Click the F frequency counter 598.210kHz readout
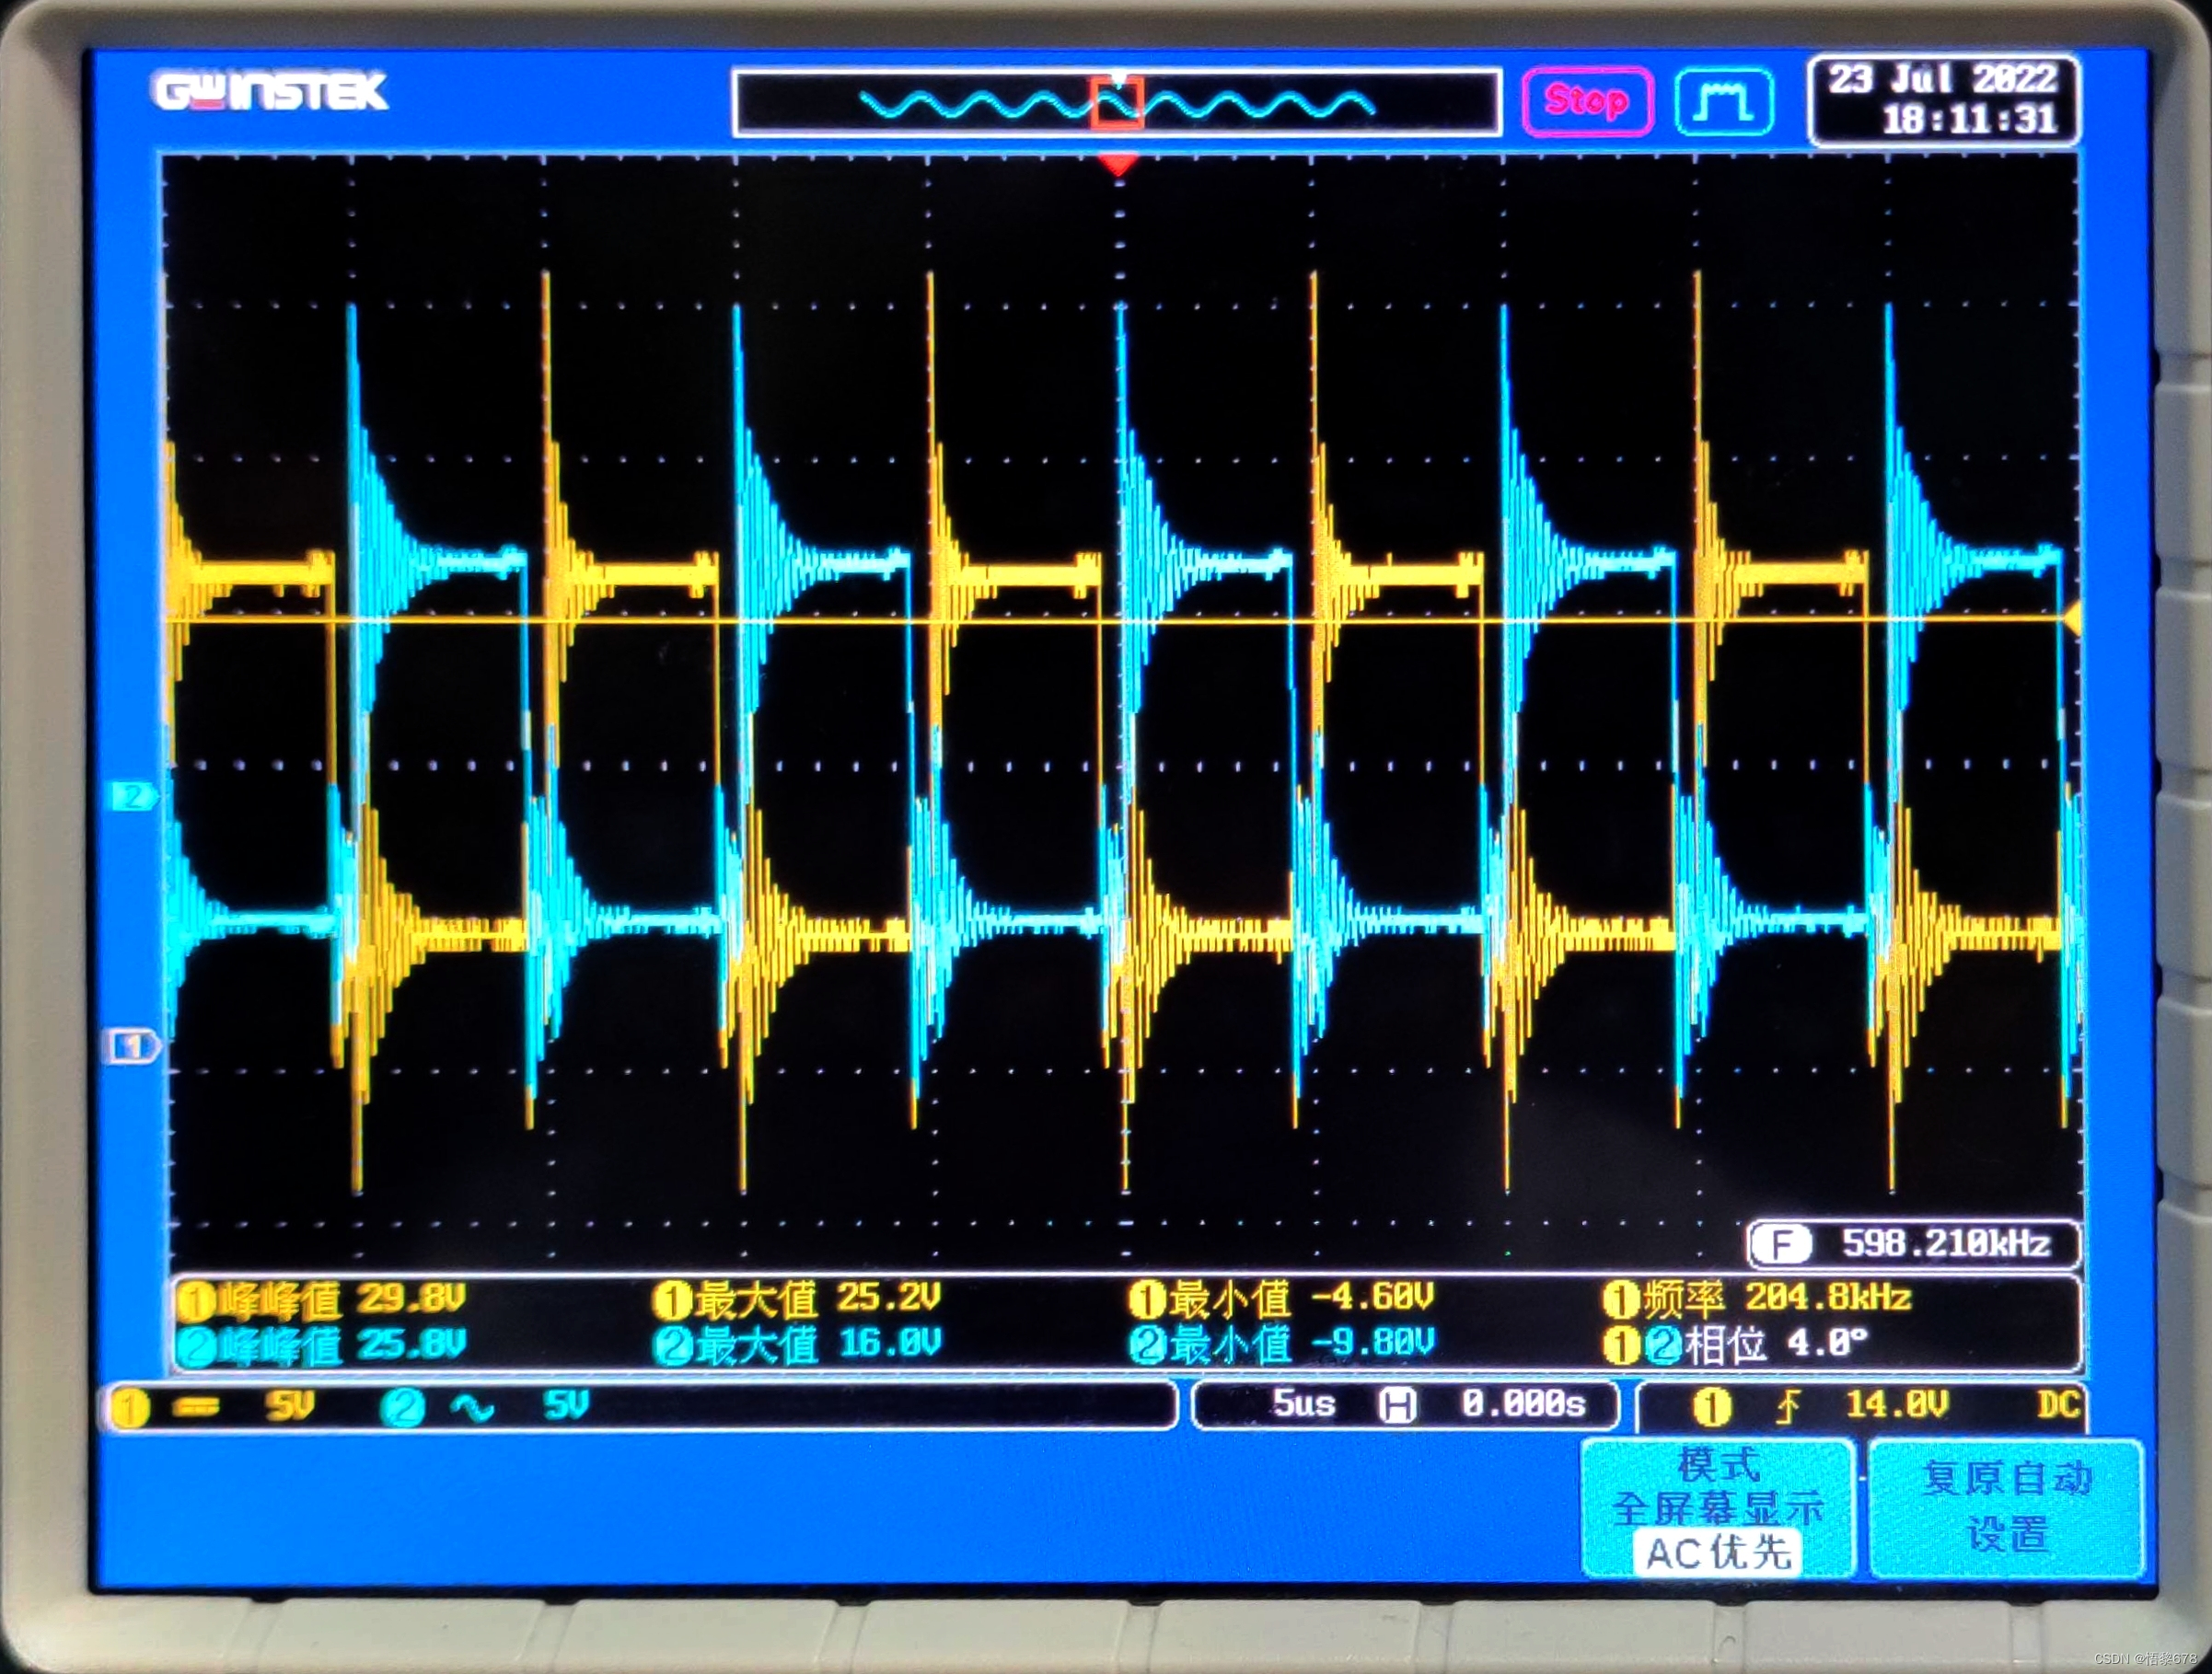Image resolution: width=2212 pixels, height=1674 pixels. pyautogui.click(x=1913, y=1244)
